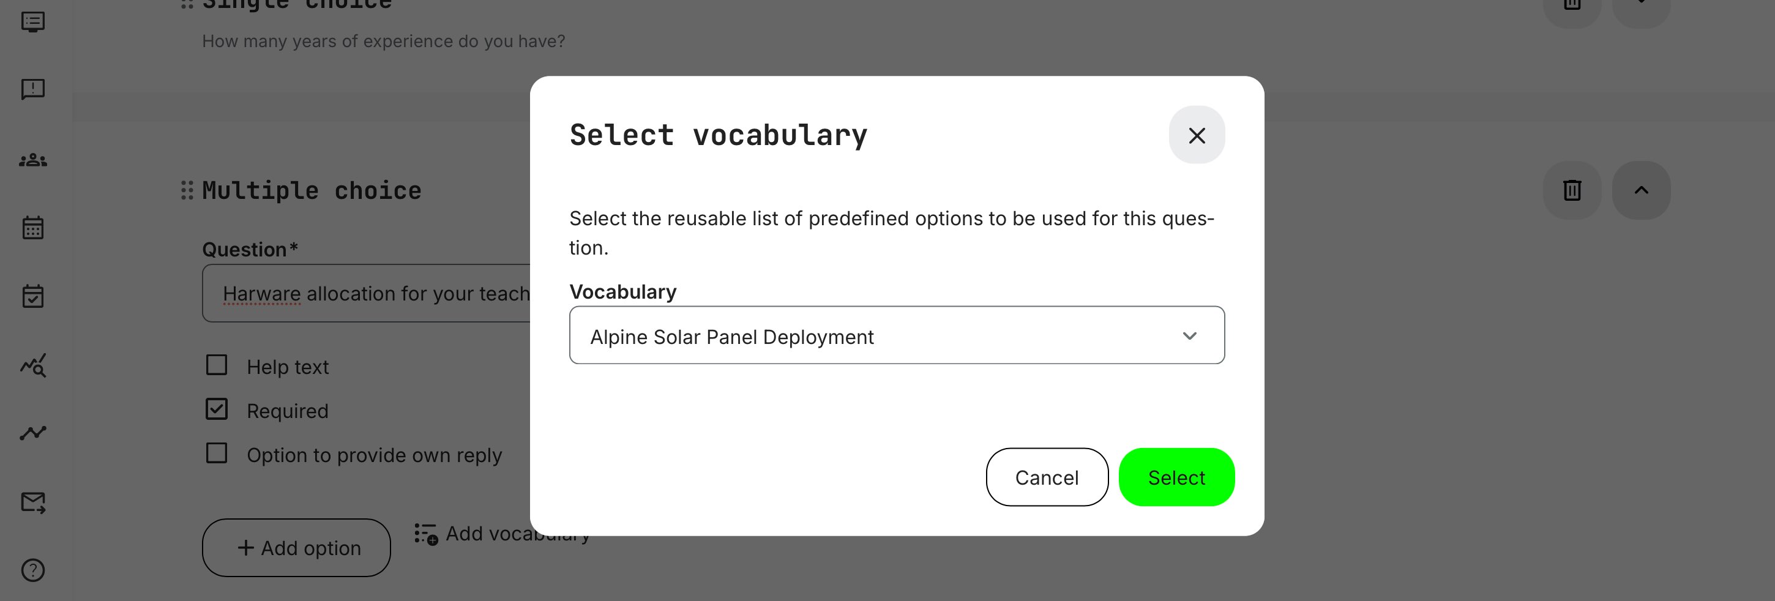
Task: Select the statistics trend line icon
Action: (32, 432)
